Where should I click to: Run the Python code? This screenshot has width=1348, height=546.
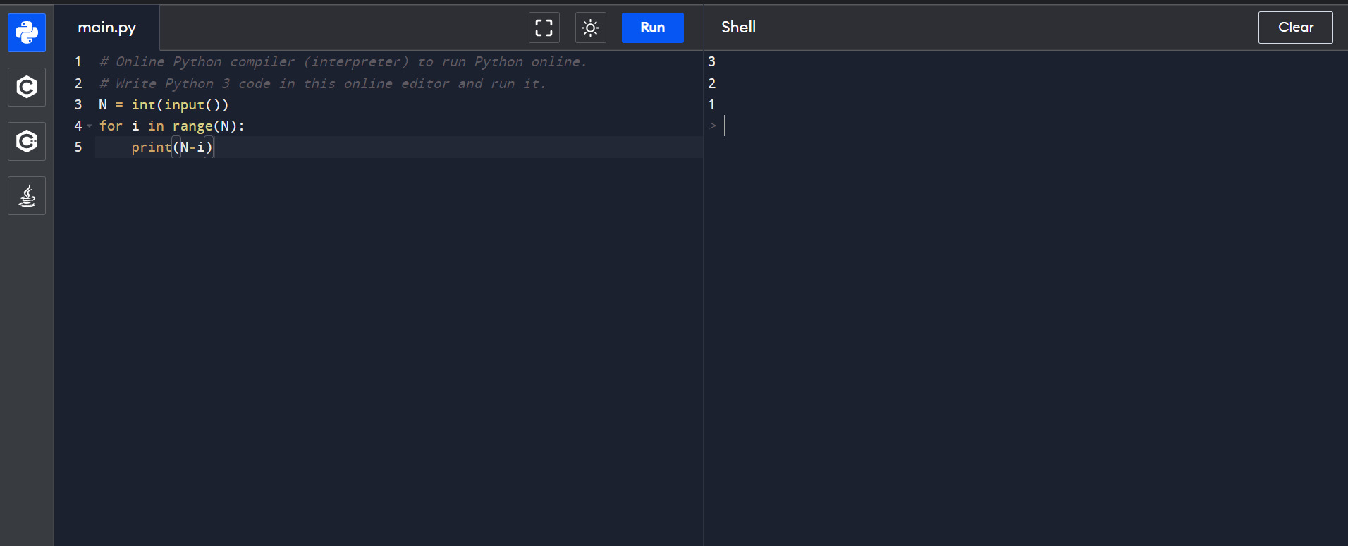pyautogui.click(x=652, y=28)
